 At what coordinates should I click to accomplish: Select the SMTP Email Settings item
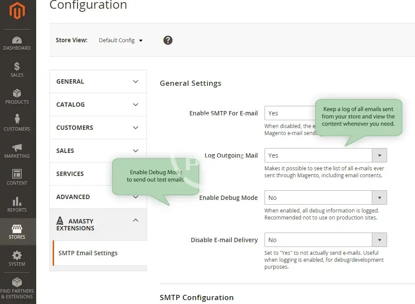point(88,253)
